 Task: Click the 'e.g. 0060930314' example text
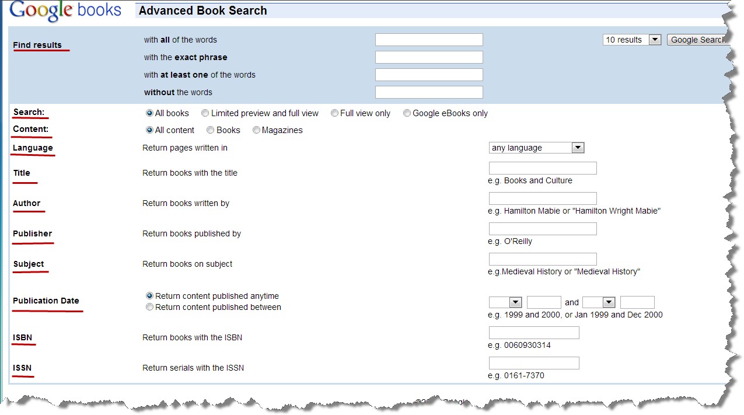[519, 345]
